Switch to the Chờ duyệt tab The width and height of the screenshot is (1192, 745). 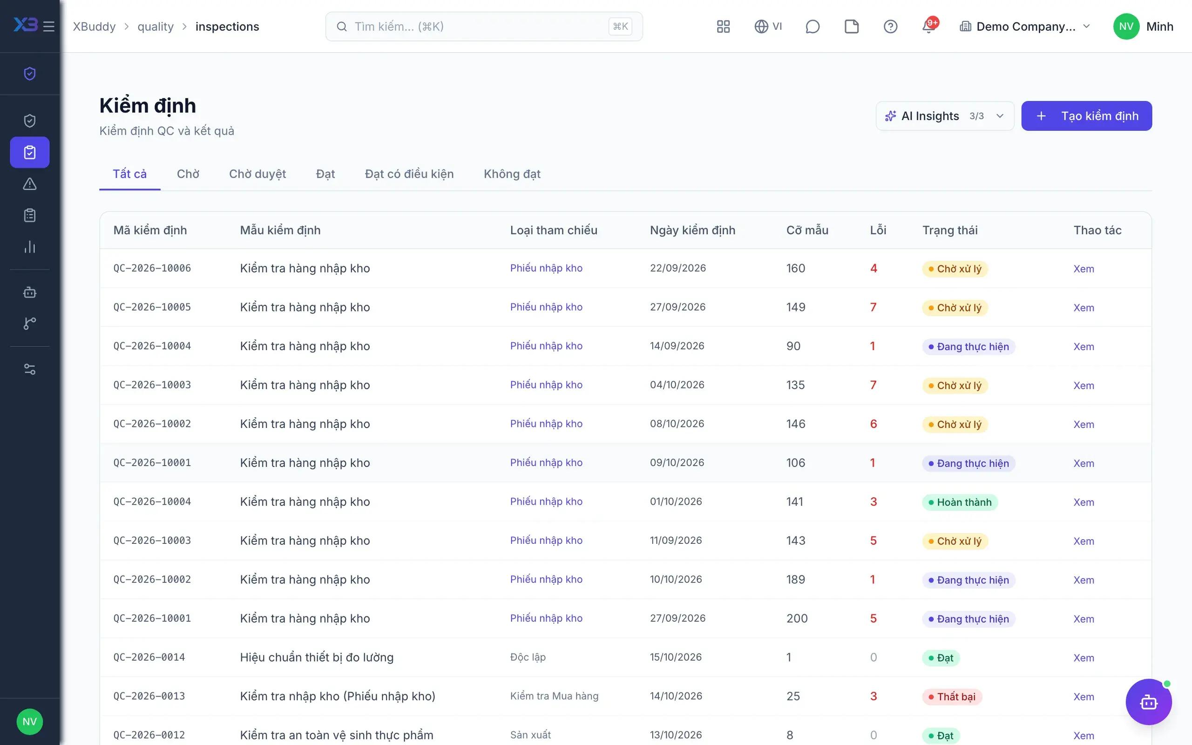coord(257,174)
